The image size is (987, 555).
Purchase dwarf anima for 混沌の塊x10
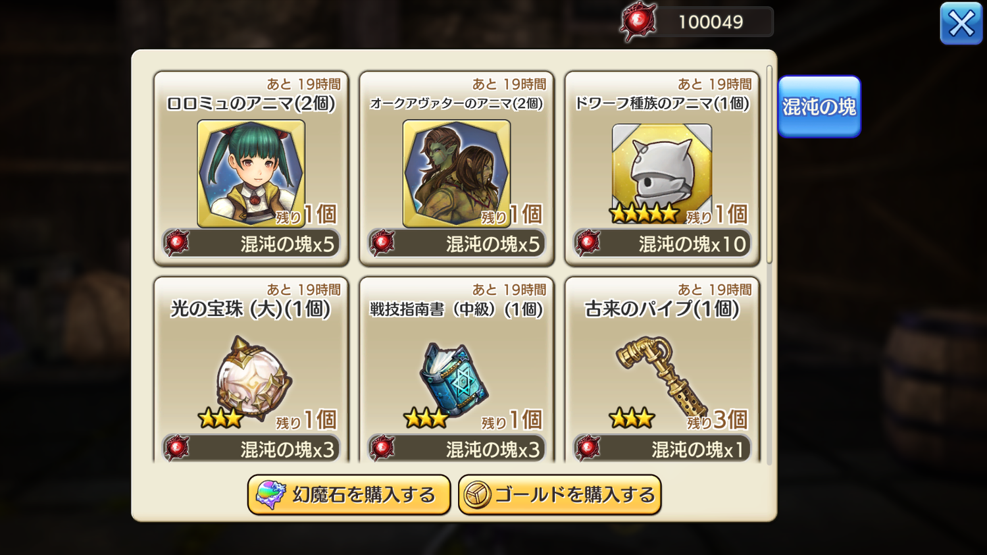tap(662, 244)
